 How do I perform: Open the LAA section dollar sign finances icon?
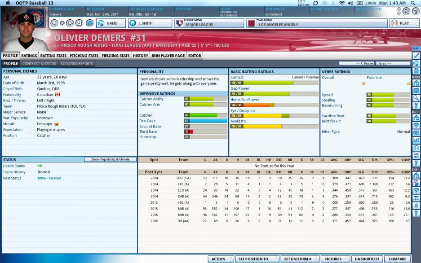(416, 206)
